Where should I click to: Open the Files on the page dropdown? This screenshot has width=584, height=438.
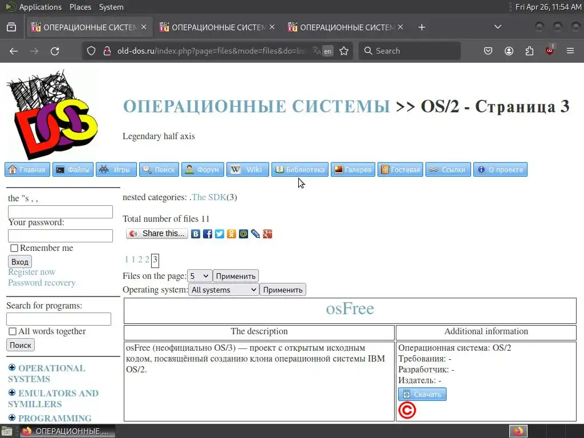pyautogui.click(x=200, y=276)
